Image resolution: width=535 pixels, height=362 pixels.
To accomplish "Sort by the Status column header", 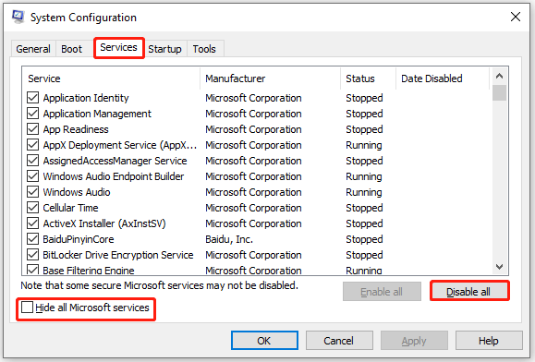I will point(368,78).
